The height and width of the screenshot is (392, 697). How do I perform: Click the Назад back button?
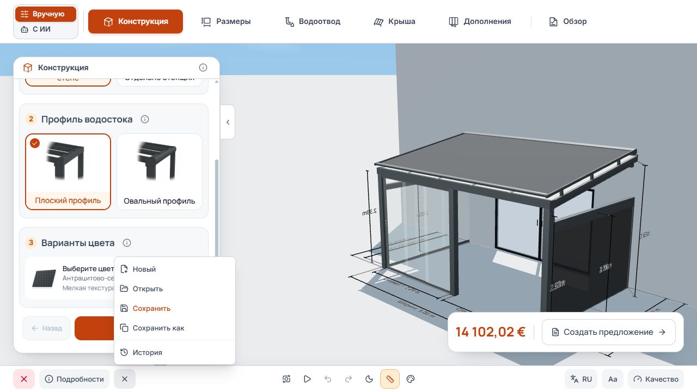click(46, 328)
